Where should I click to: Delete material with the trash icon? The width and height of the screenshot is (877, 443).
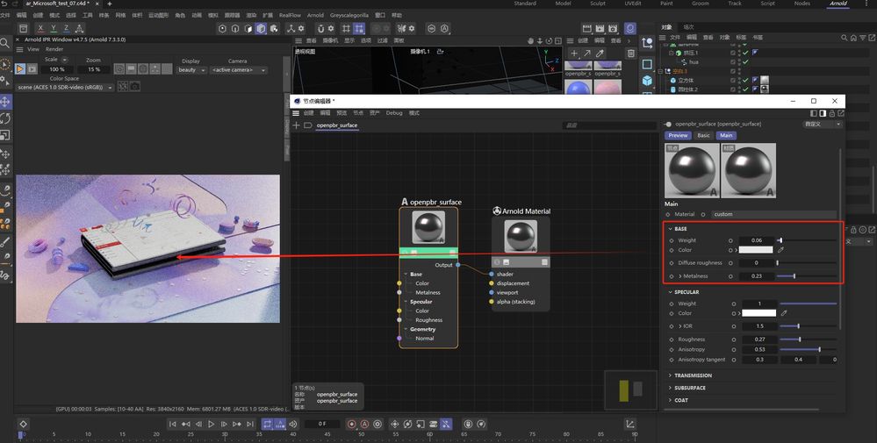[631, 54]
